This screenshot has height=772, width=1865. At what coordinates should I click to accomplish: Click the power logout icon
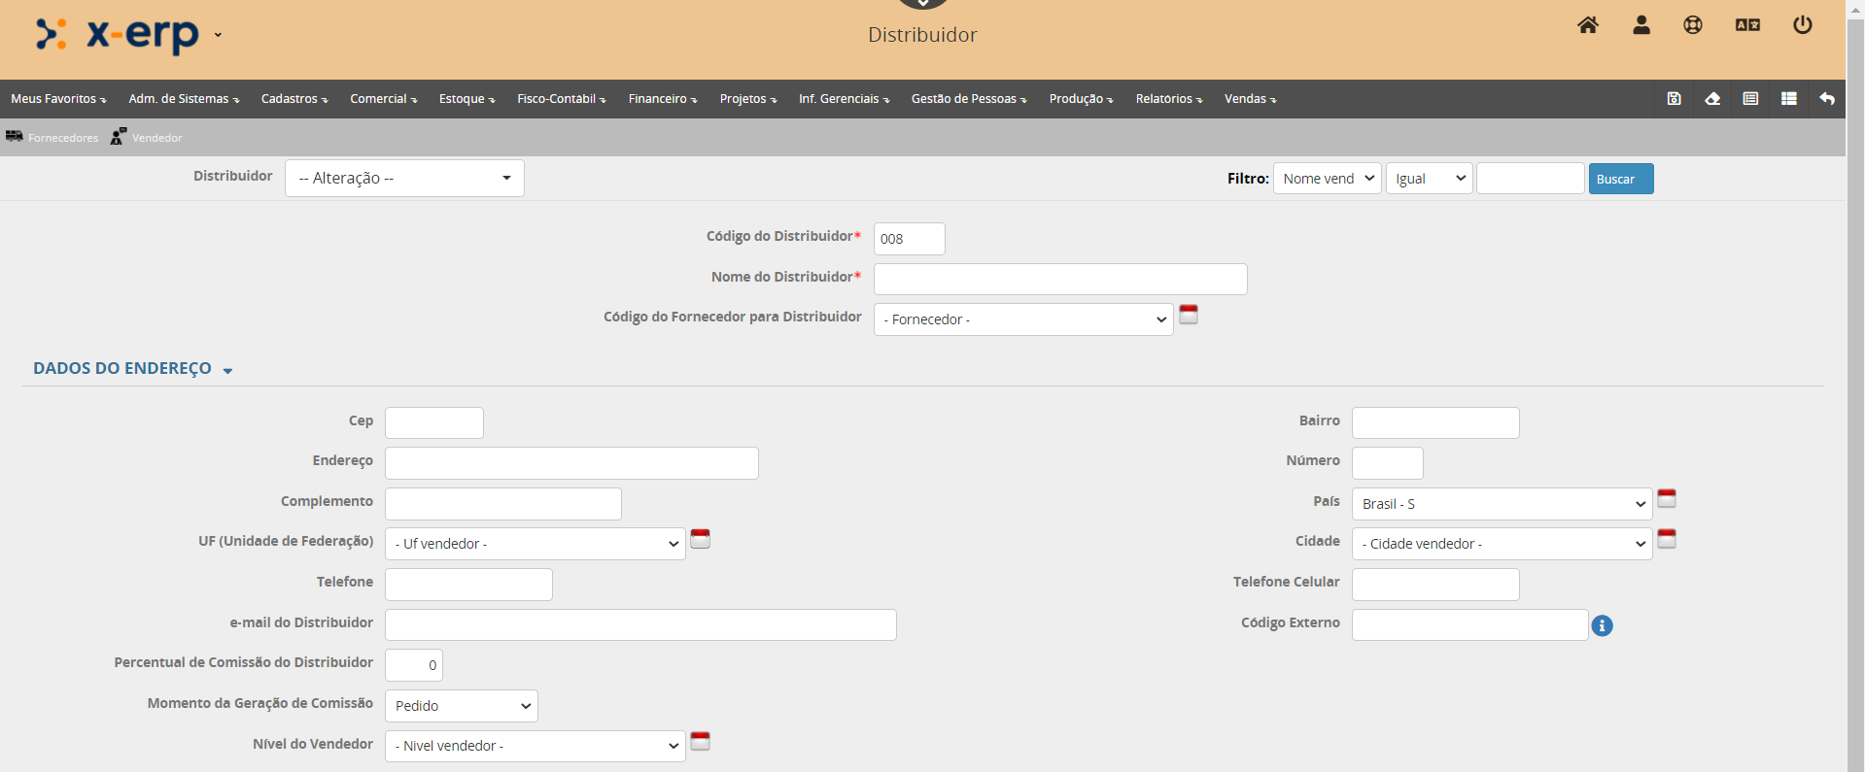coord(1802,25)
